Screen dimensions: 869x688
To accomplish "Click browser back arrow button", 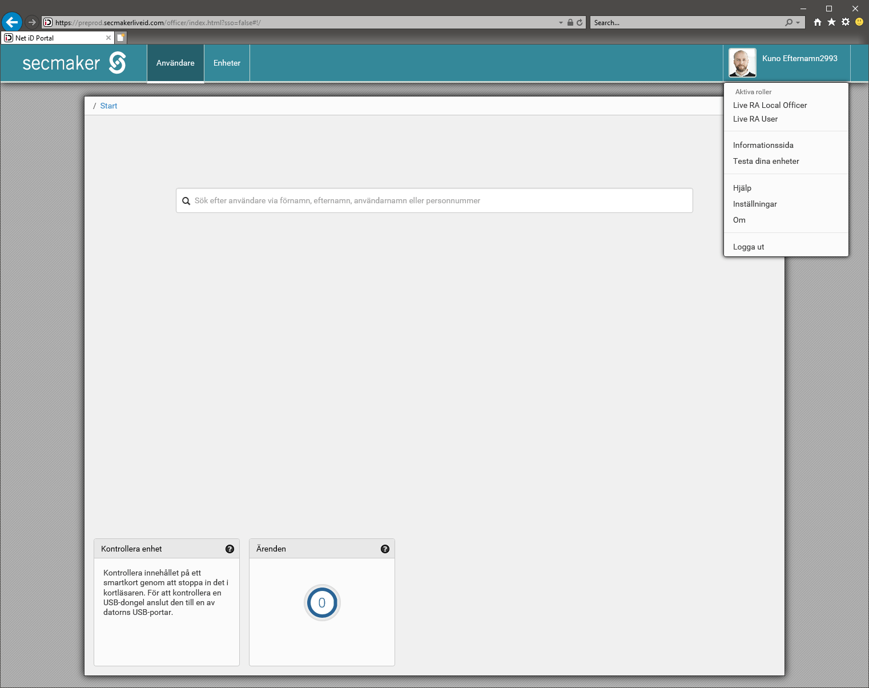I will coord(12,22).
